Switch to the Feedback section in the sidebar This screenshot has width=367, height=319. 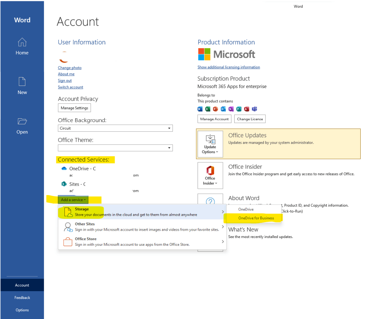tap(22, 298)
